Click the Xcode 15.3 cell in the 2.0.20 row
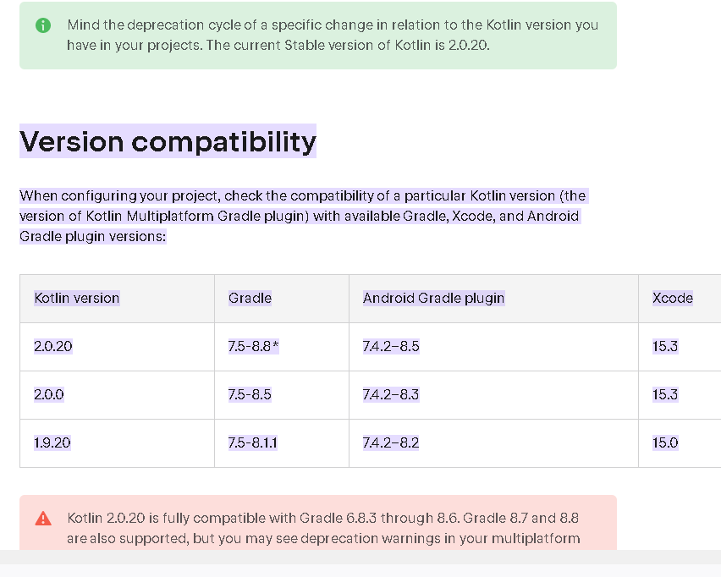 [x=665, y=346]
